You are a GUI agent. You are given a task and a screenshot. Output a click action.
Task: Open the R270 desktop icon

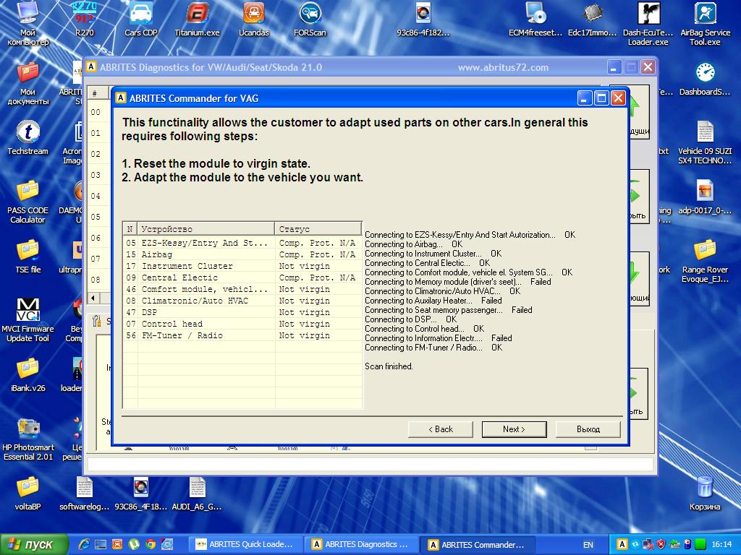(84, 20)
